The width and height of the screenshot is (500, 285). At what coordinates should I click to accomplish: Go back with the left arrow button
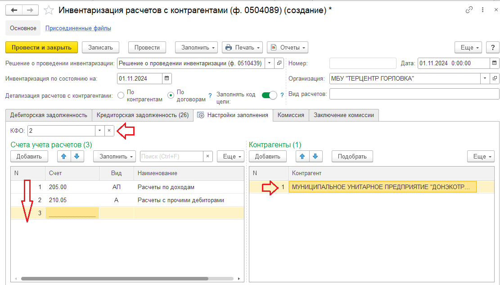click(x=14, y=10)
